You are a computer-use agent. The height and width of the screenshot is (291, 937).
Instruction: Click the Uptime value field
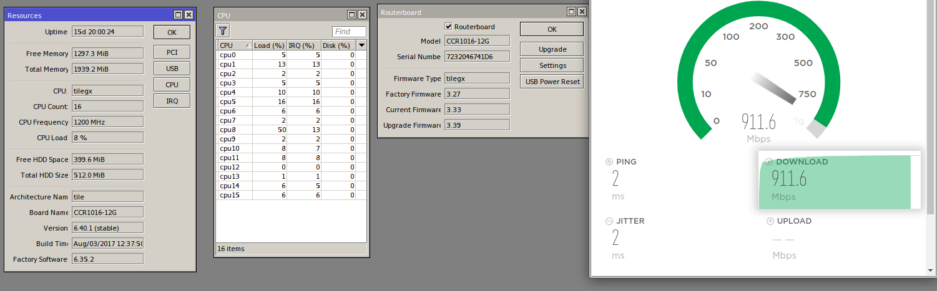pyautogui.click(x=107, y=31)
